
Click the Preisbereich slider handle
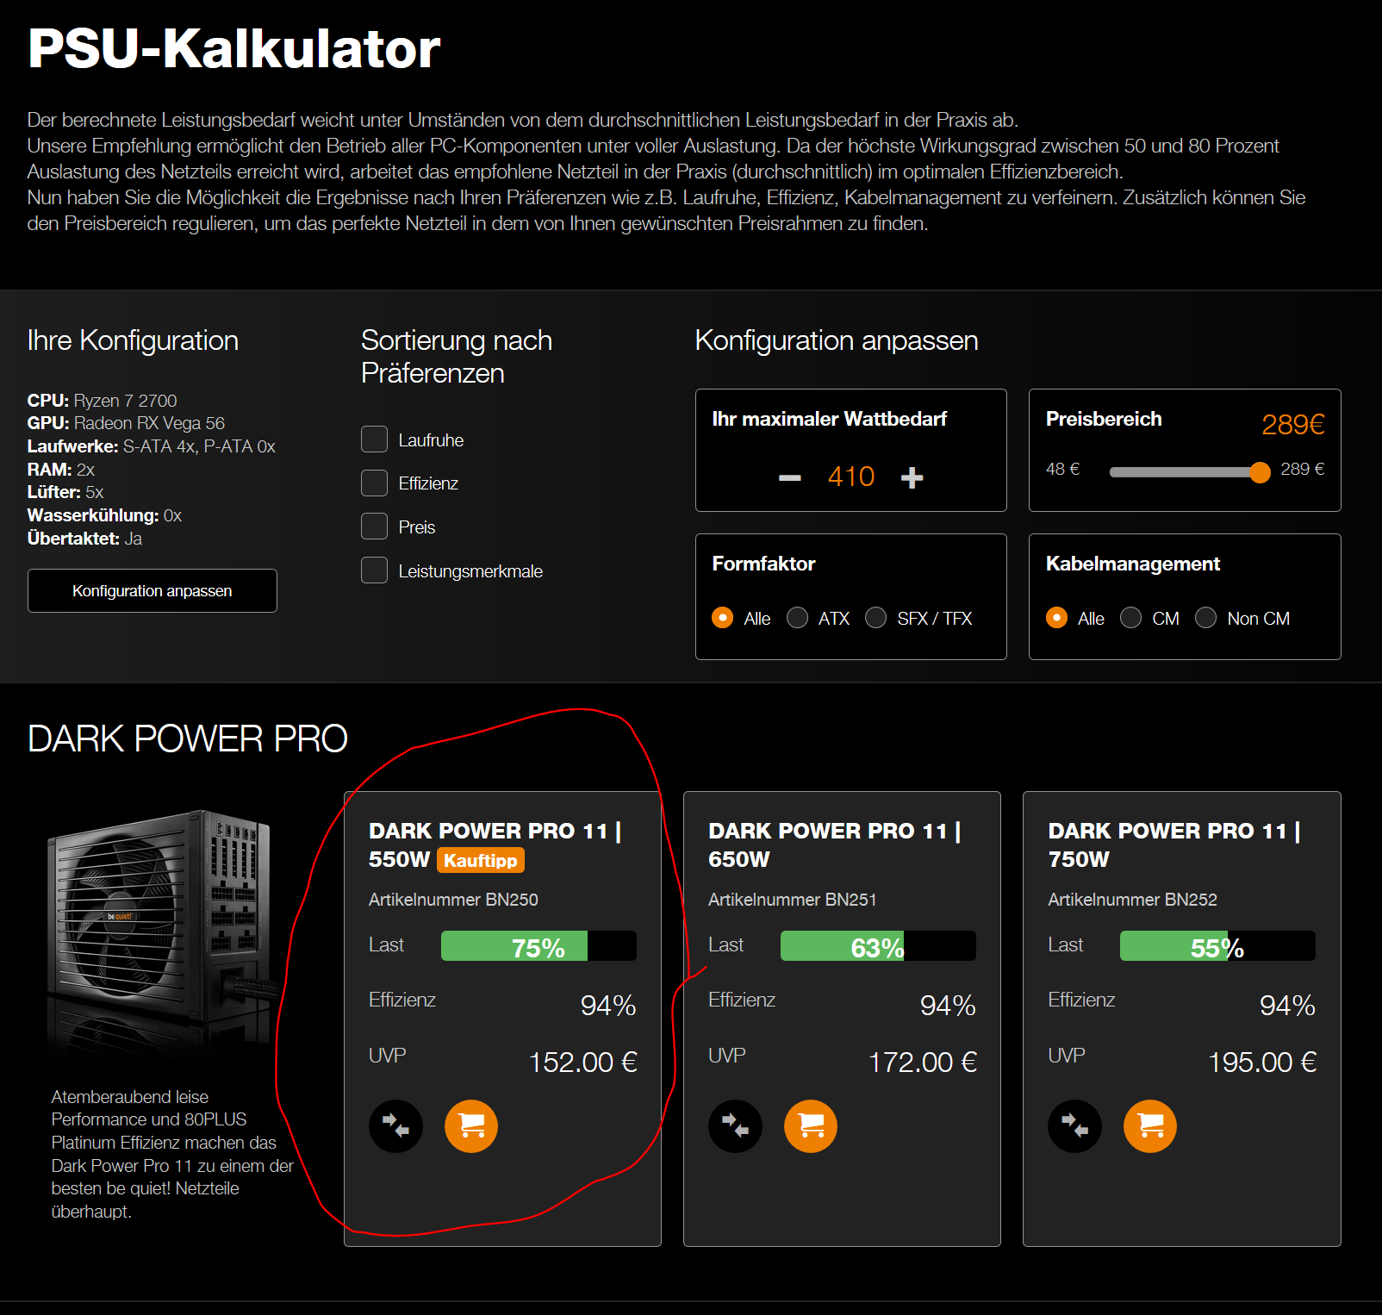coord(1260,472)
